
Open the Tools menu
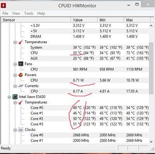pyautogui.click(x=29, y=14)
